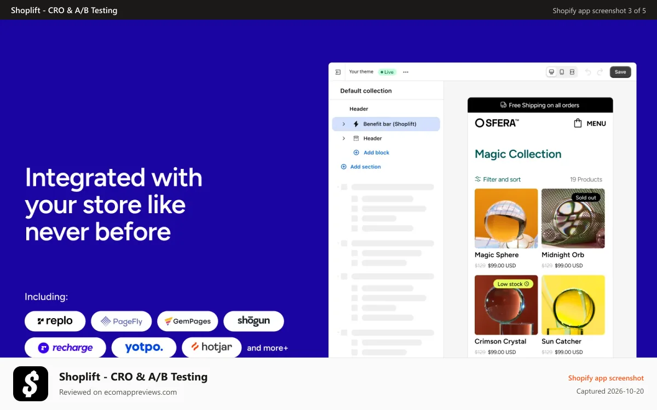
Task: Click the Low stock badge
Action: (513, 284)
